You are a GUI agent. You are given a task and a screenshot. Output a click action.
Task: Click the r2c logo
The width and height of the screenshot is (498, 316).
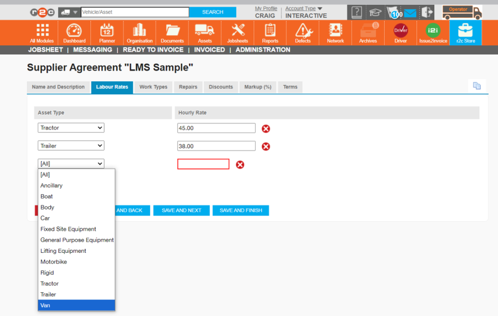point(42,12)
